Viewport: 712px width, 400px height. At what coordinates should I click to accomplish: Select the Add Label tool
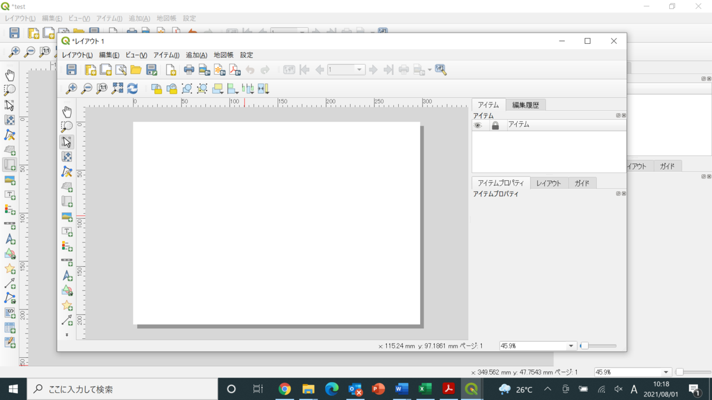click(67, 229)
